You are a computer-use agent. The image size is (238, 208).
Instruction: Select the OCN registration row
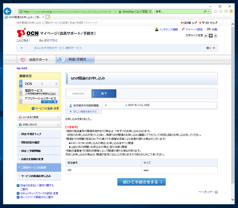tap(39, 84)
